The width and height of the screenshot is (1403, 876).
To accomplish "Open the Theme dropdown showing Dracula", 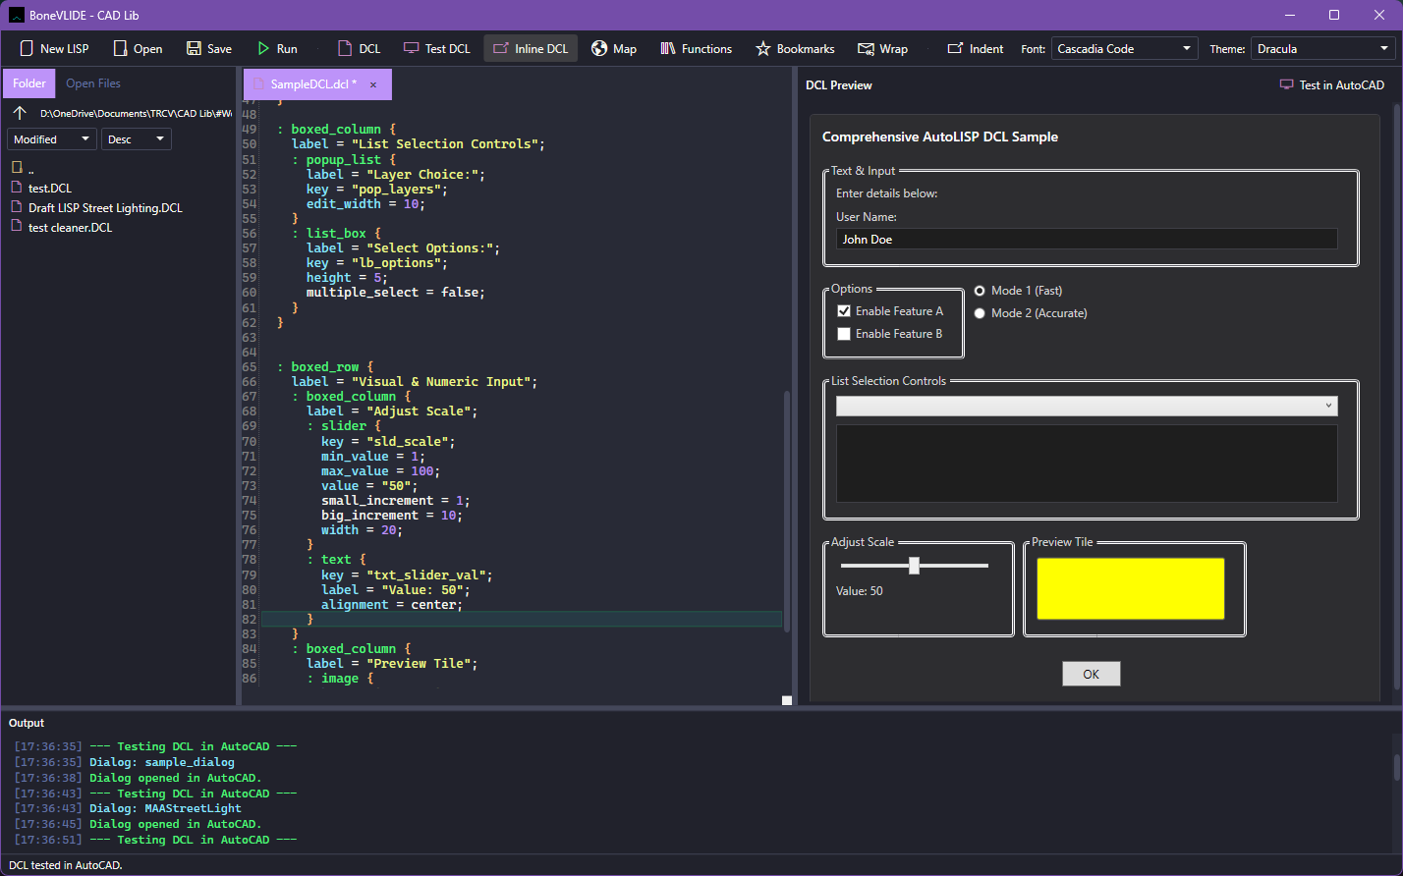I will click(x=1323, y=48).
